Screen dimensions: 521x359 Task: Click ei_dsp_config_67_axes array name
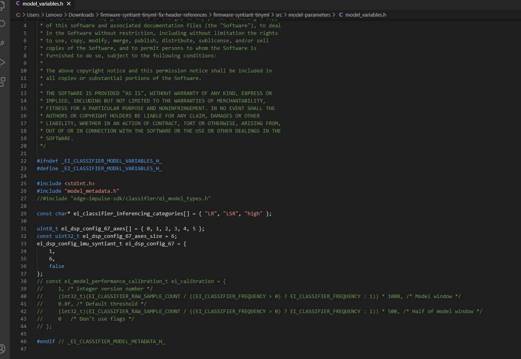tap(93, 228)
